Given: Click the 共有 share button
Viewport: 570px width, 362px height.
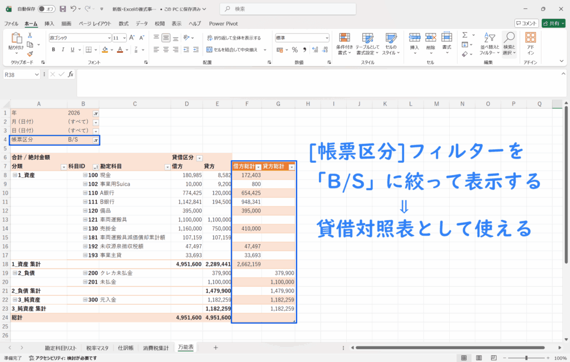Looking at the screenshot, I should click(x=553, y=23).
